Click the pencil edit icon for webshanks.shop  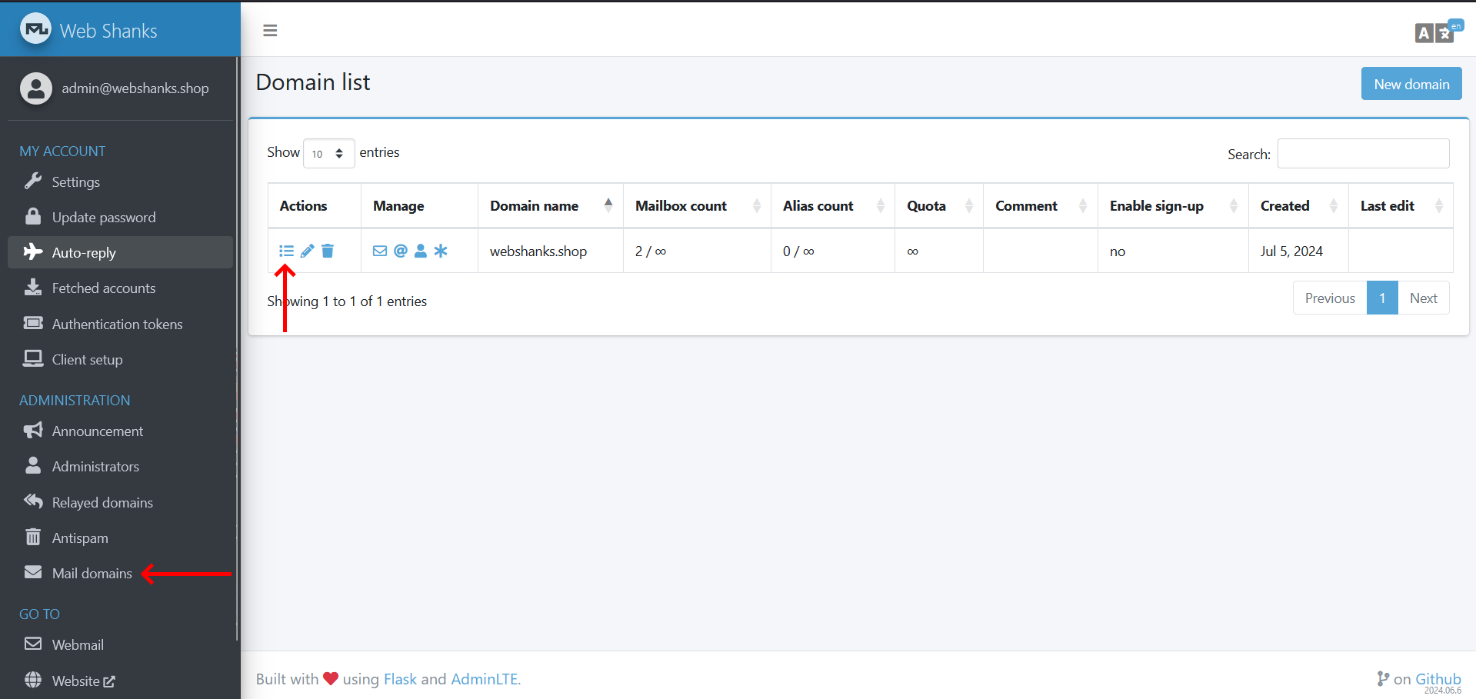click(x=307, y=251)
